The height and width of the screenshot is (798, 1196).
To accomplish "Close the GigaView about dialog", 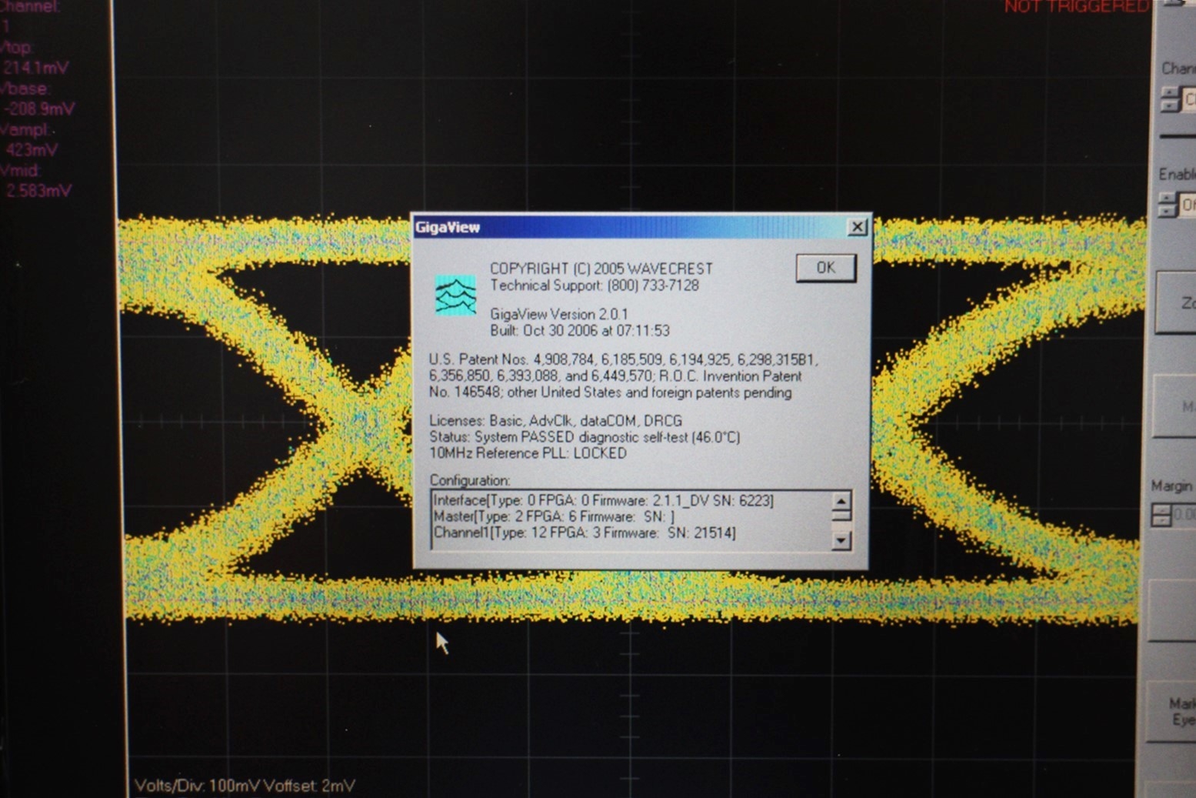I will click(x=857, y=227).
